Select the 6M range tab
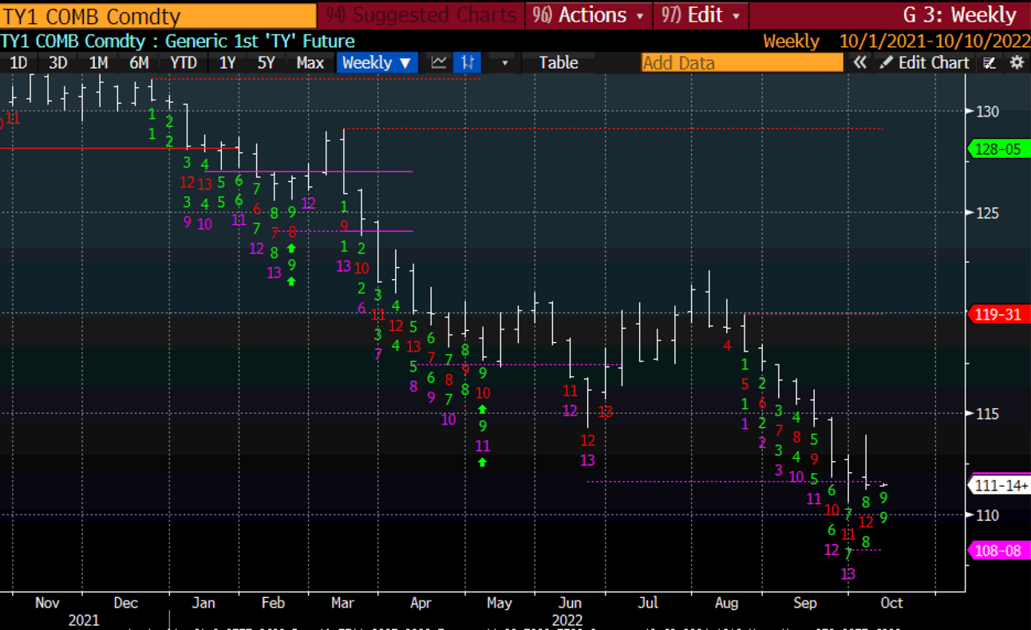The width and height of the screenshot is (1031, 630). [x=139, y=62]
